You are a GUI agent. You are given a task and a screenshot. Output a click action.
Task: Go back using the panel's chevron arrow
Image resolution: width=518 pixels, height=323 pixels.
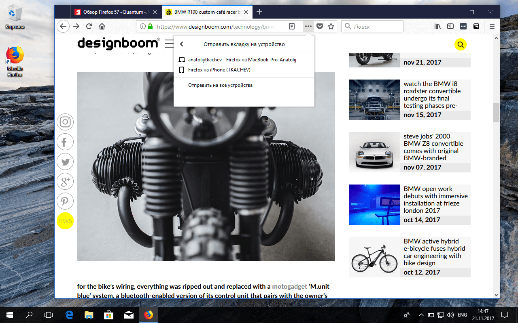pos(182,44)
